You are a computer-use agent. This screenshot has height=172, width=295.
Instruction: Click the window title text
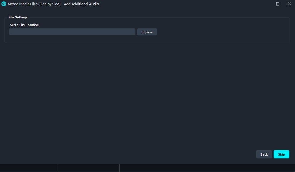click(x=53, y=4)
